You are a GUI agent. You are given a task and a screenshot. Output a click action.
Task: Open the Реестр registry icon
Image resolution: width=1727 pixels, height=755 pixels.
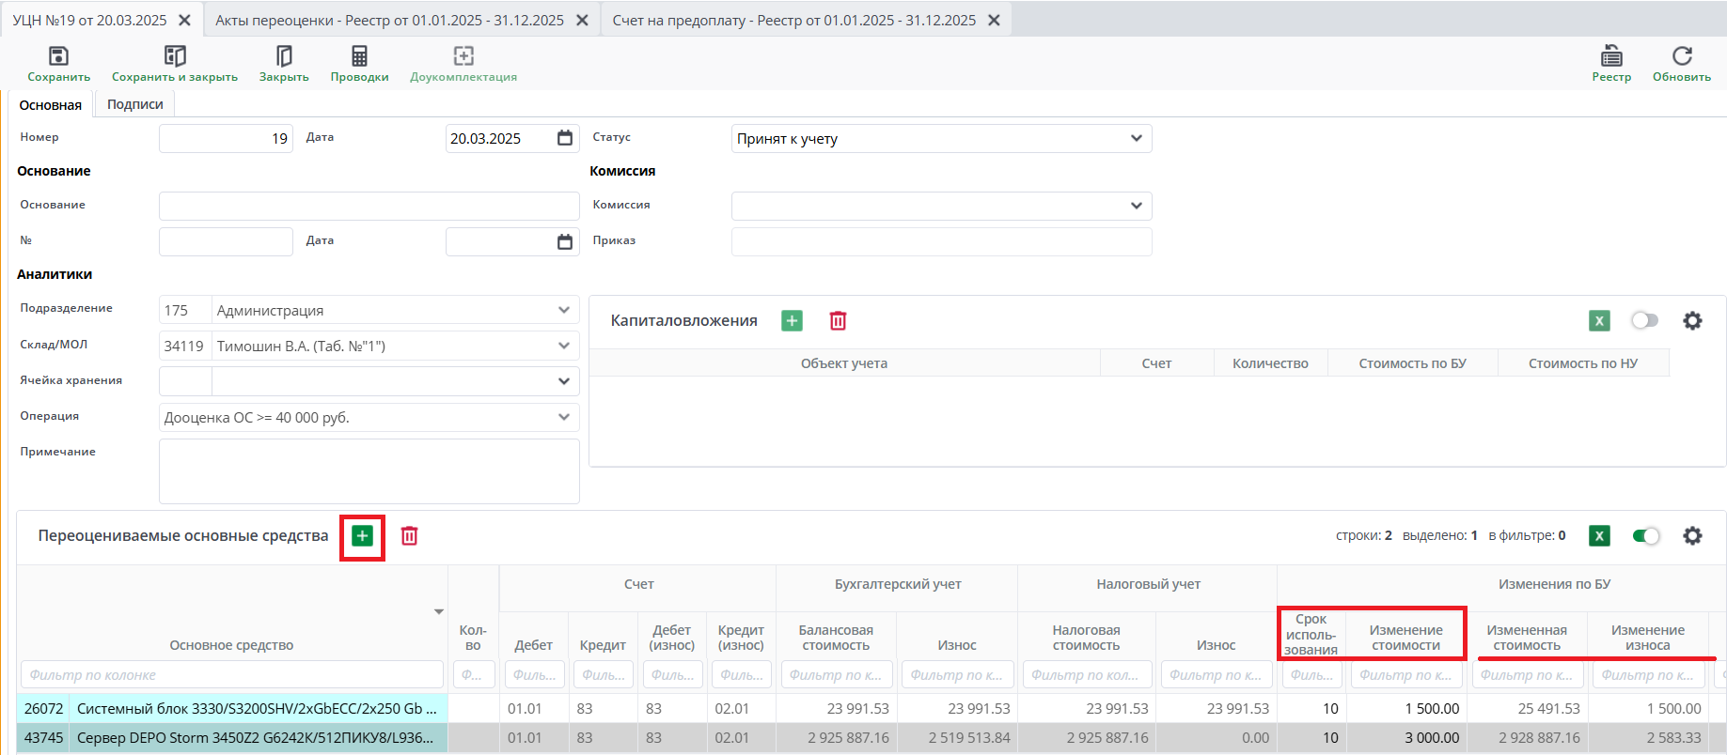tap(1610, 57)
